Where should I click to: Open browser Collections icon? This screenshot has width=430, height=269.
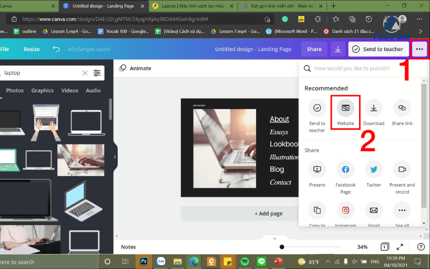(352, 19)
